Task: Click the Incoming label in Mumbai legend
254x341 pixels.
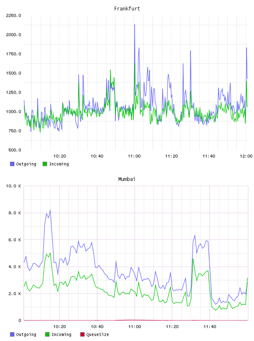Action: [x=61, y=335]
